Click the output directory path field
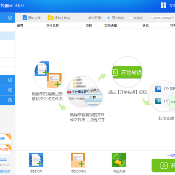 tap(161, 18)
